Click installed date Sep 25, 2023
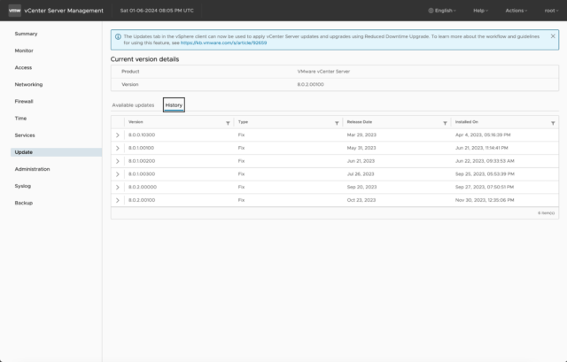 pos(485,173)
